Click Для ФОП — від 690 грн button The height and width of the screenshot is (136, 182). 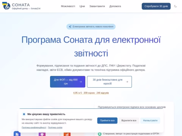point(67,82)
